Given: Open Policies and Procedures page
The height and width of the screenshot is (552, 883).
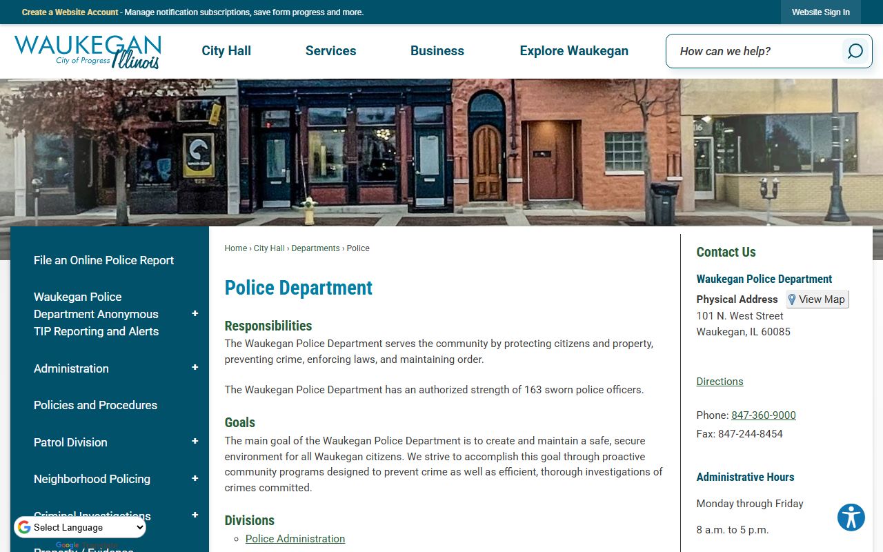Looking at the screenshot, I should 95,405.
